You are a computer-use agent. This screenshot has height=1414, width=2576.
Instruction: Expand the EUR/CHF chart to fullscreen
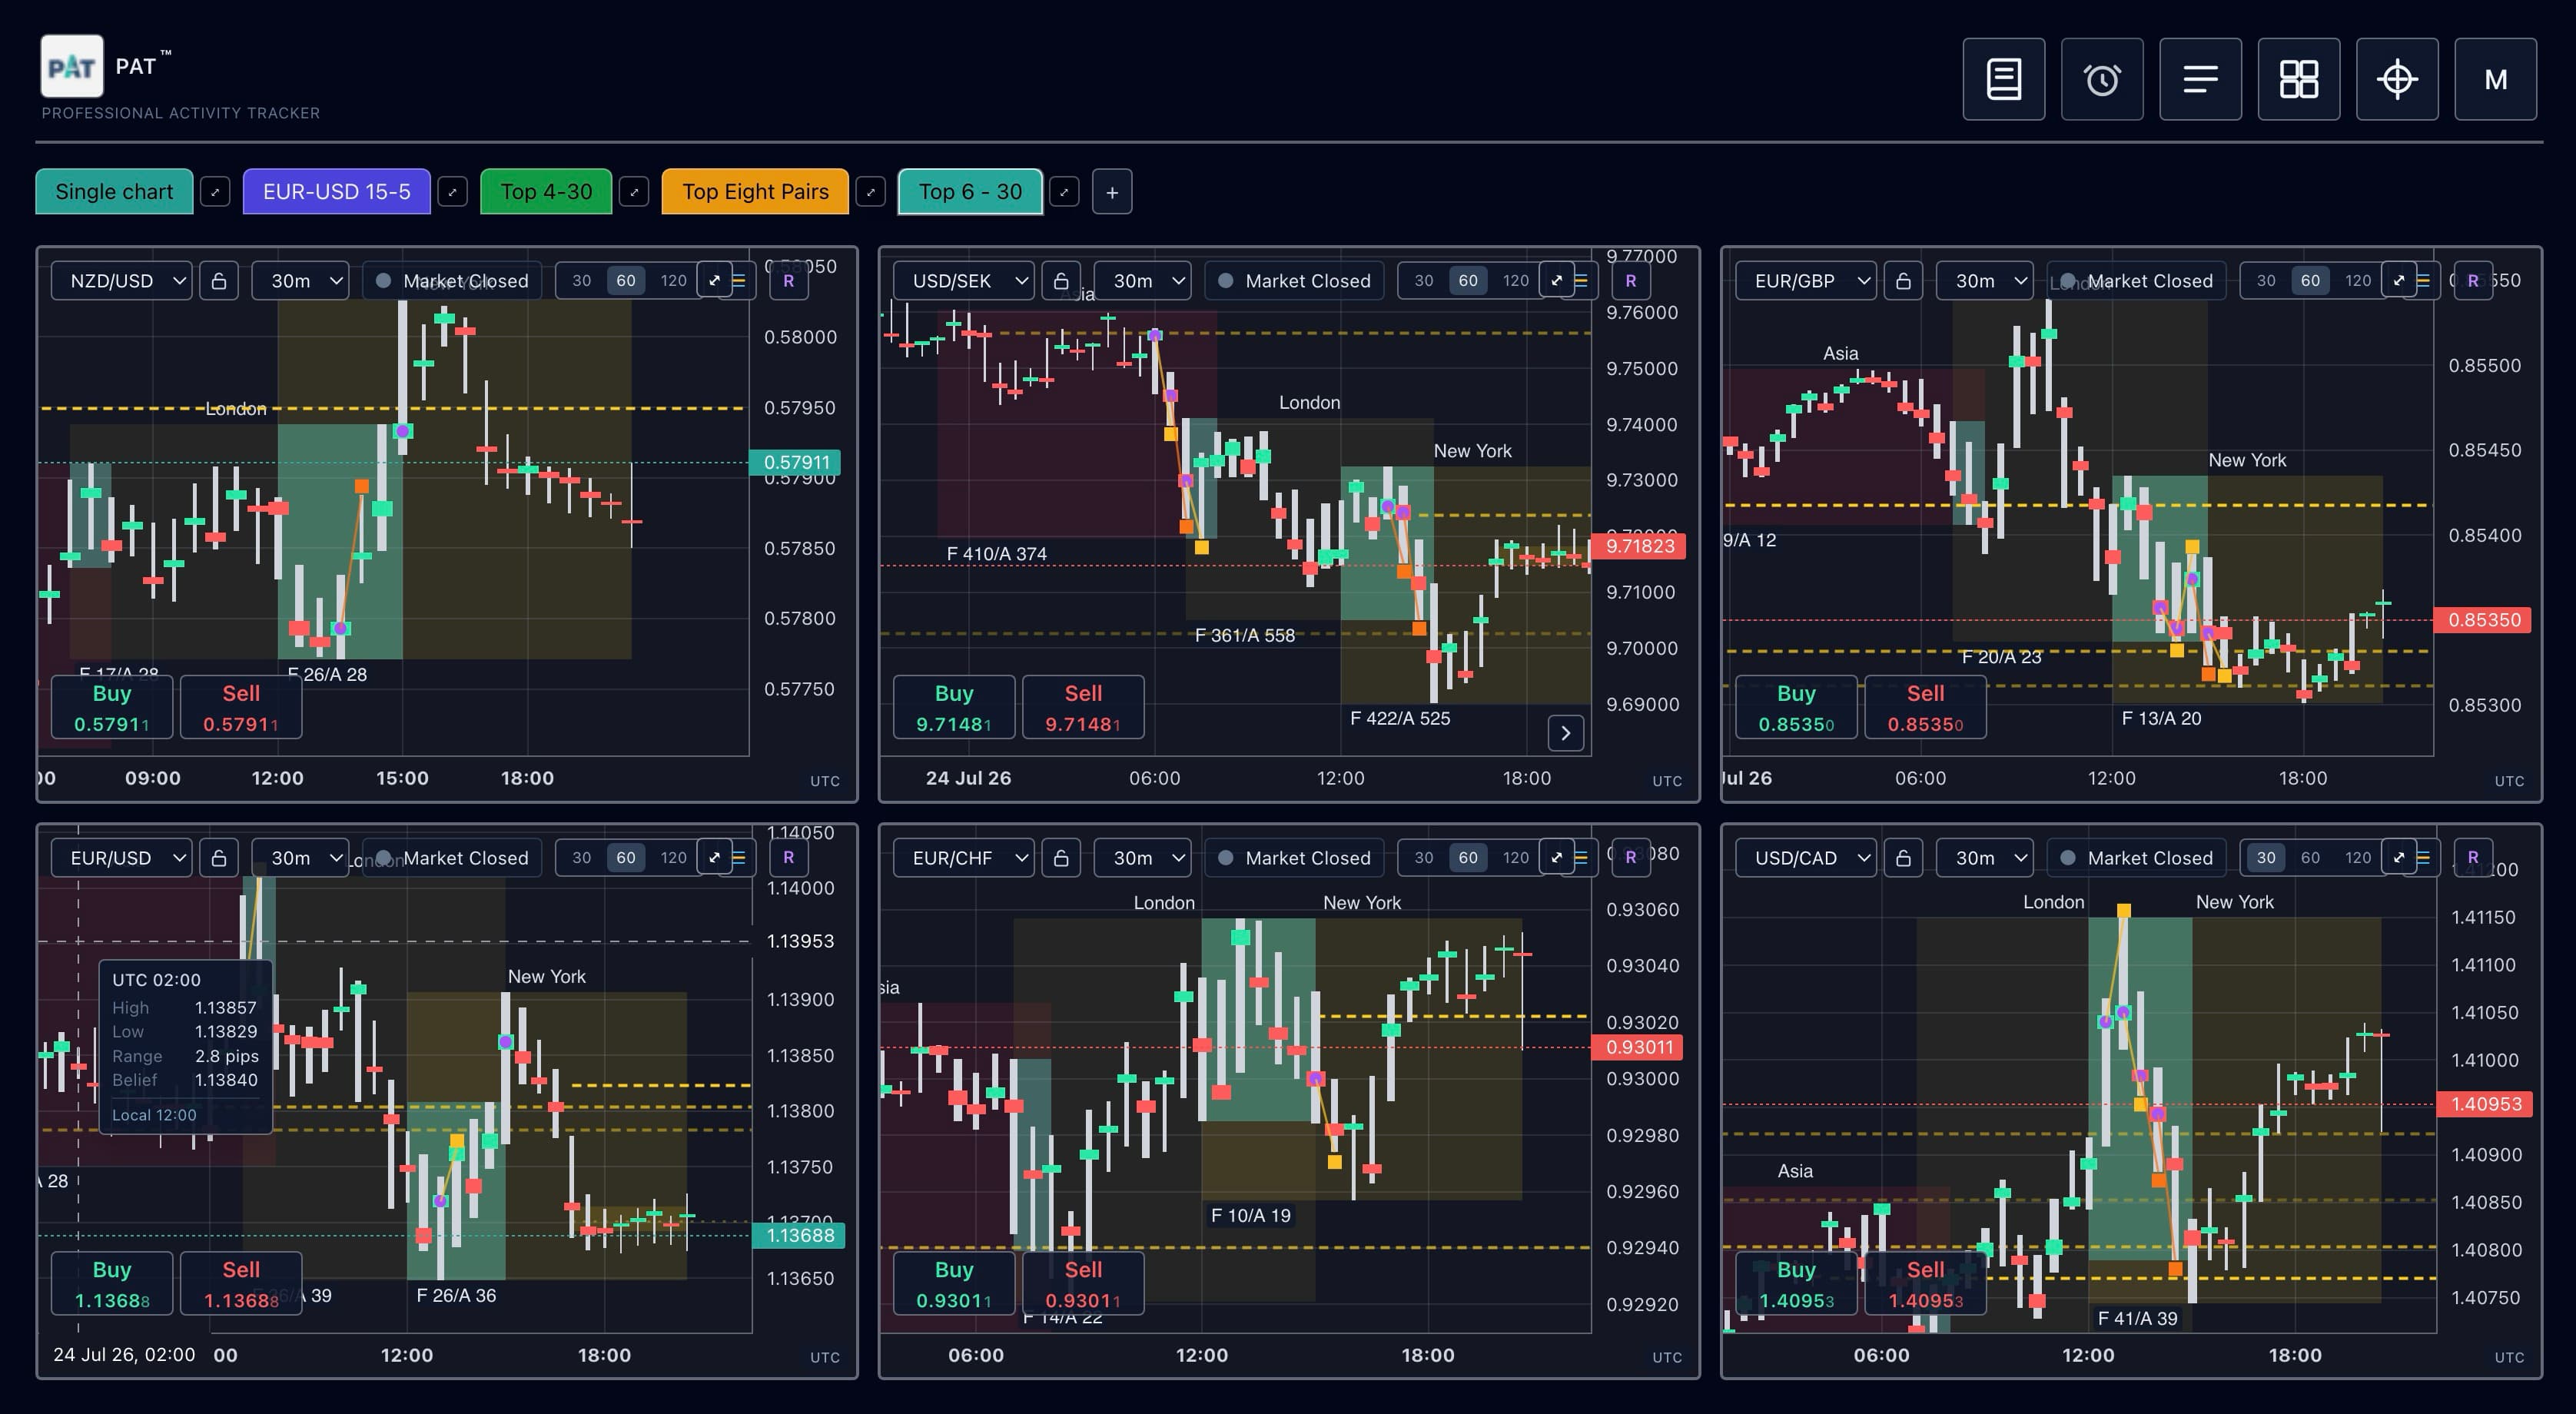(1556, 858)
